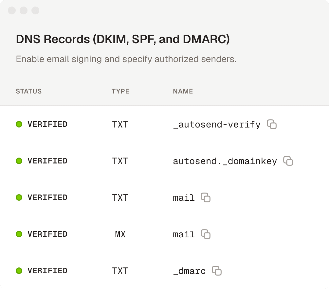Click the TYPE column header

tap(120, 91)
